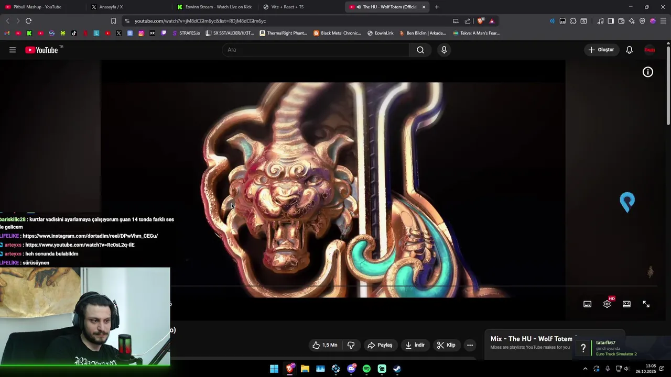This screenshot has height=377, width=671.
Task: Open the SX SST/ALDER/H/3T... bookmark
Action: point(230,33)
